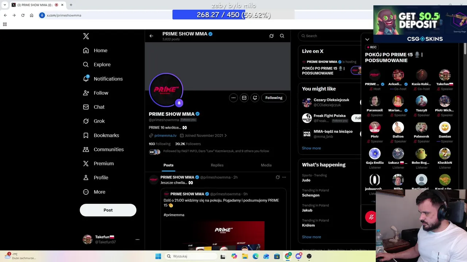Click the Bookmarks icon in sidebar

tap(86, 135)
